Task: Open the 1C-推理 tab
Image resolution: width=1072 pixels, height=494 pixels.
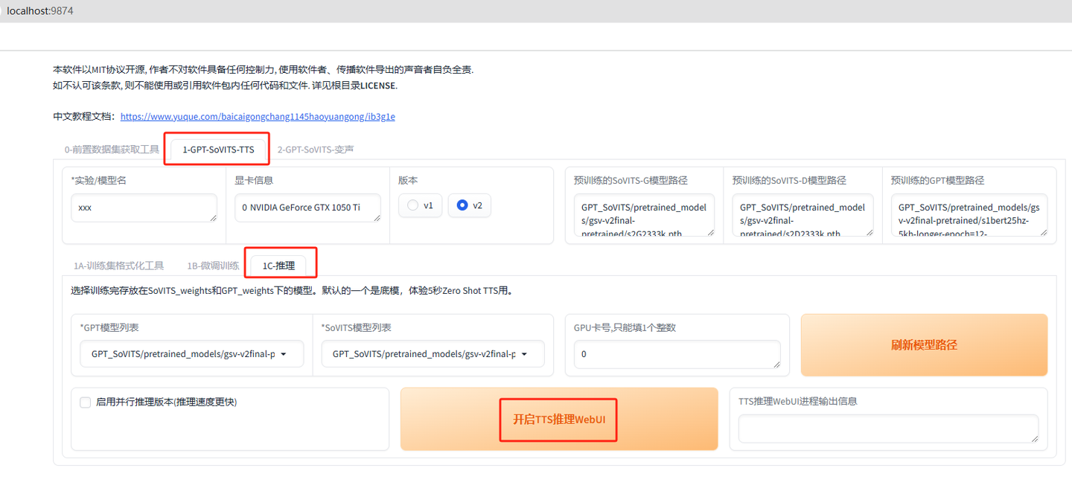Action: coord(281,265)
